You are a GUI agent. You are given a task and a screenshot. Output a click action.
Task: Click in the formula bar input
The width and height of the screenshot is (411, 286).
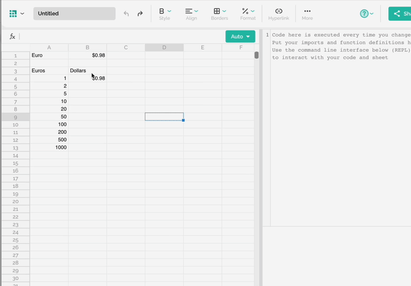(120, 37)
